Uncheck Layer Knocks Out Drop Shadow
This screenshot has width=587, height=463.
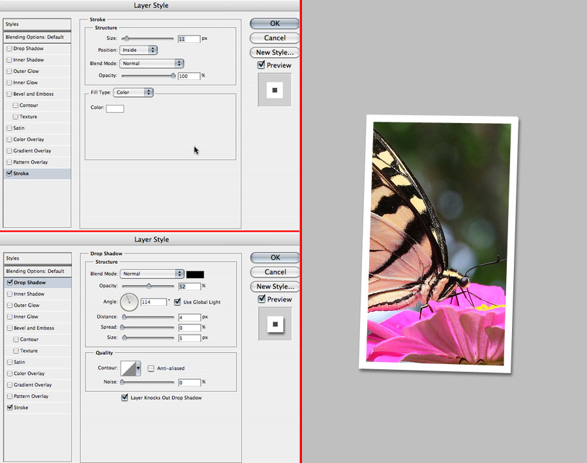pyautogui.click(x=125, y=398)
